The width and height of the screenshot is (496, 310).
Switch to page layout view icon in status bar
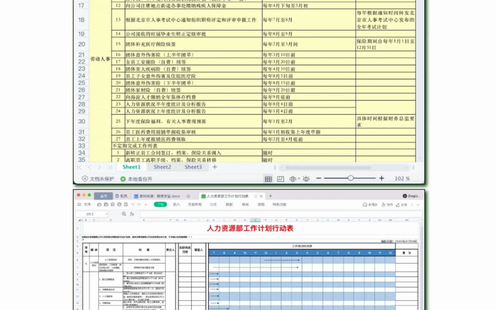(280, 179)
